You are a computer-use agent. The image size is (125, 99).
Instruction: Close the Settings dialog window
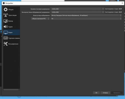click(122, 3)
